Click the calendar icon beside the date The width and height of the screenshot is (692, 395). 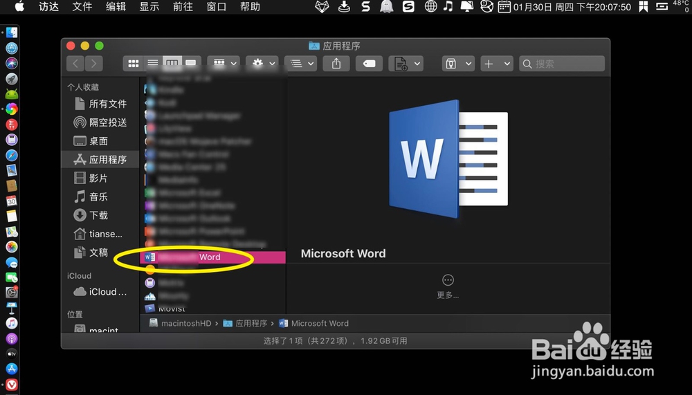504,7
